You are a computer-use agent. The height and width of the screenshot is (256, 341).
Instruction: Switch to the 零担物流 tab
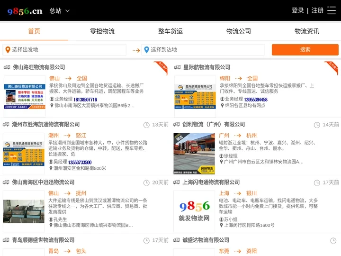coord(102,31)
